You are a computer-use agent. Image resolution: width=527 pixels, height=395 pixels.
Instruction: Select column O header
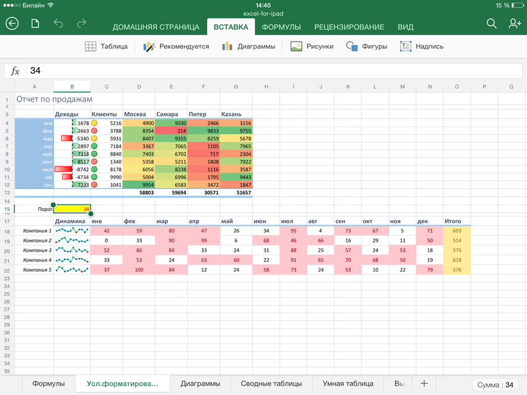(x=457, y=87)
